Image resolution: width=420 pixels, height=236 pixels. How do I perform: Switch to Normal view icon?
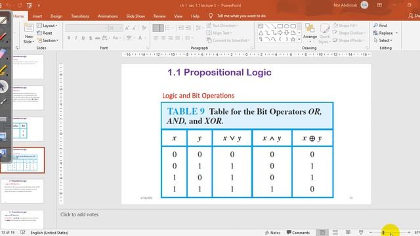pyautogui.click(x=322, y=232)
